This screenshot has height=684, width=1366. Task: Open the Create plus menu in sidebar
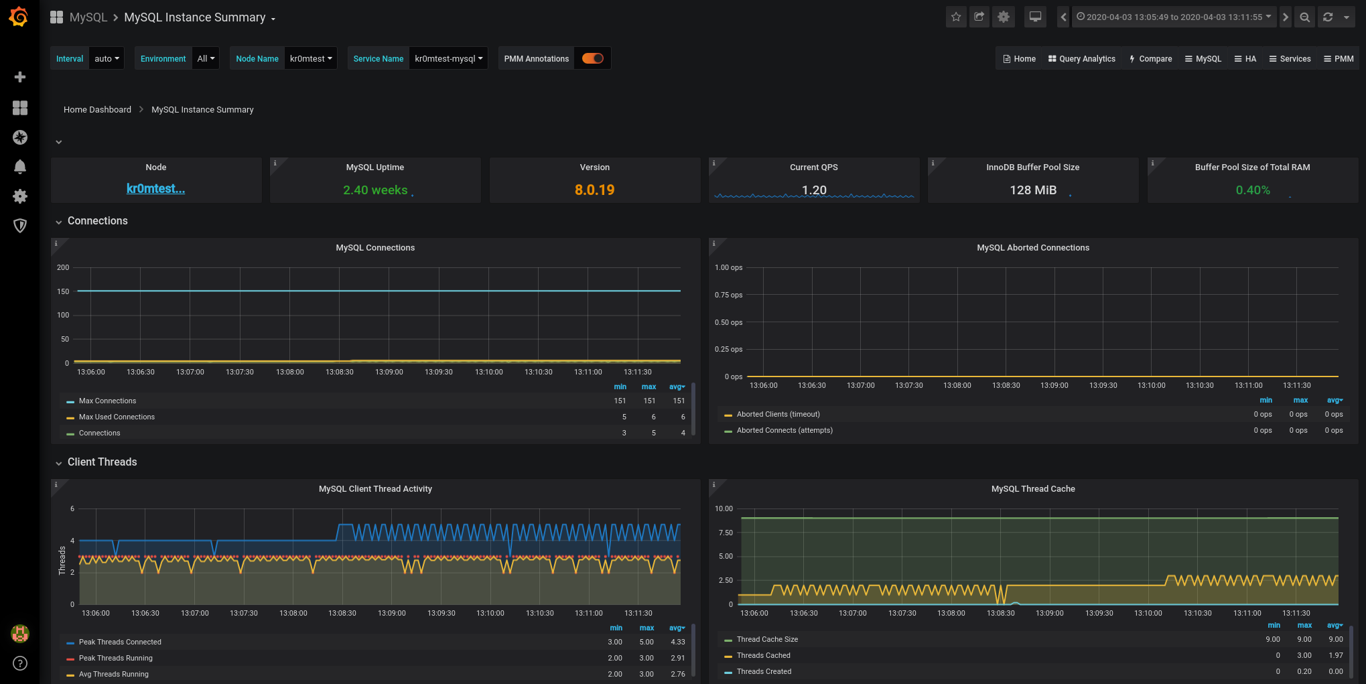point(20,77)
